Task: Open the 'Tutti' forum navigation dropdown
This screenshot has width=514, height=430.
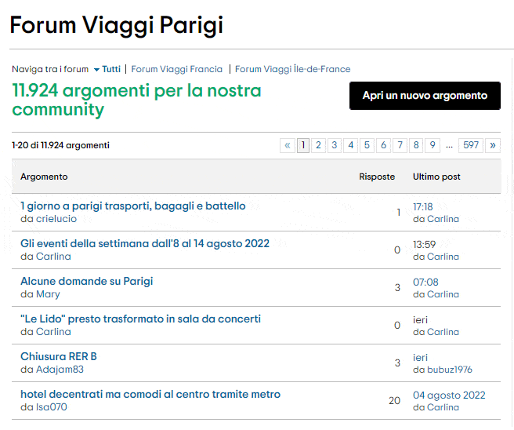Action: tap(107, 69)
